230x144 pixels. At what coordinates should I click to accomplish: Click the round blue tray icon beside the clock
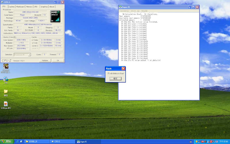click(217, 141)
